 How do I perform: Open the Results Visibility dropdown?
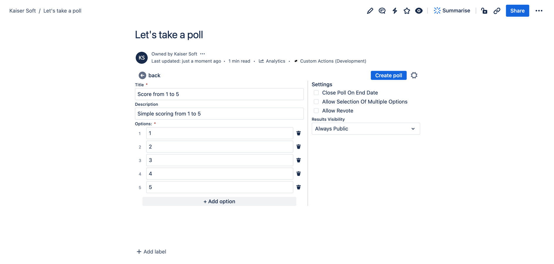click(365, 129)
